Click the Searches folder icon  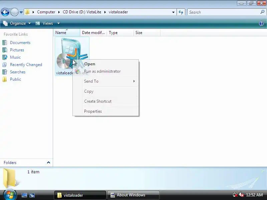[5, 72]
